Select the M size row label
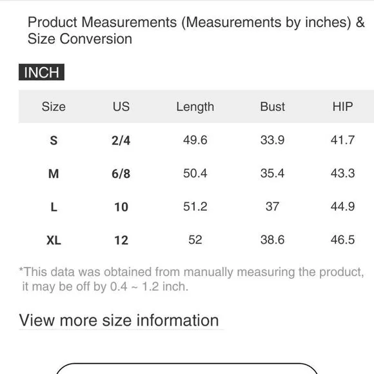Image resolution: width=374 pixels, height=374 pixels. pos(54,173)
